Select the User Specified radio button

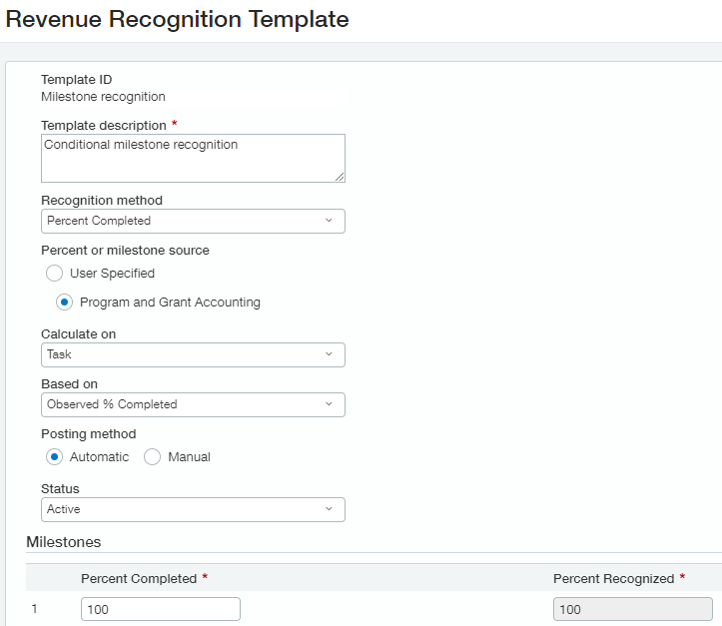55,273
